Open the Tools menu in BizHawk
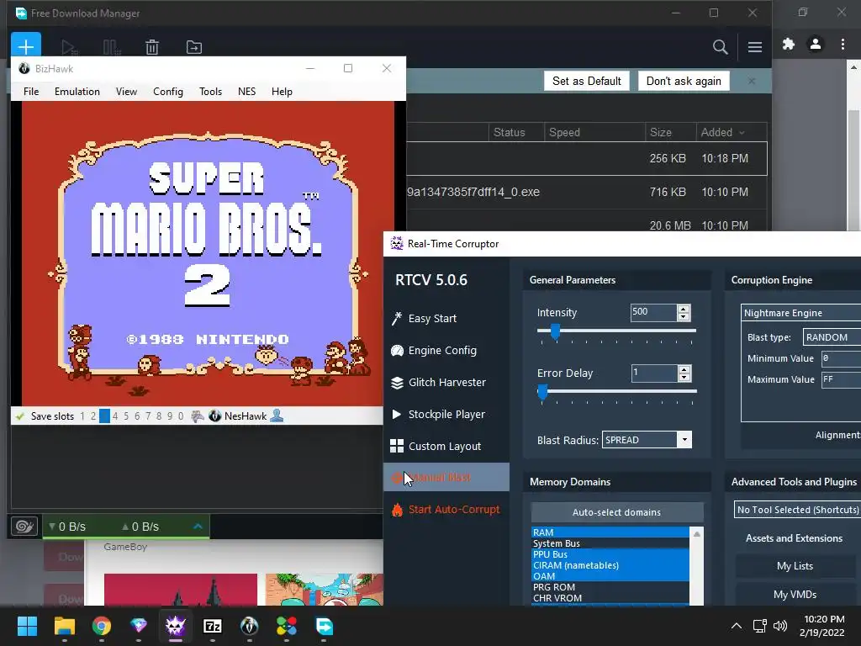 point(210,92)
